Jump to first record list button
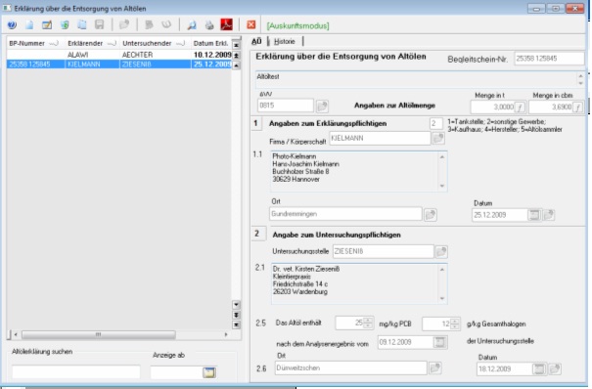 (x=237, y=45)
